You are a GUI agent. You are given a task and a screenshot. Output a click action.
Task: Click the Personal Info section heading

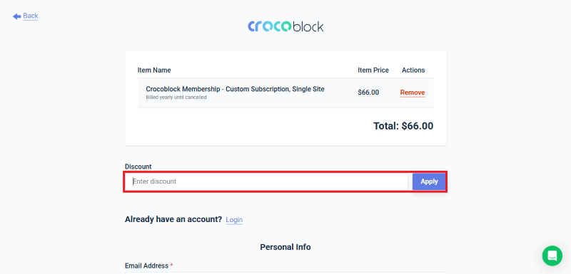[x=285, y=247]
